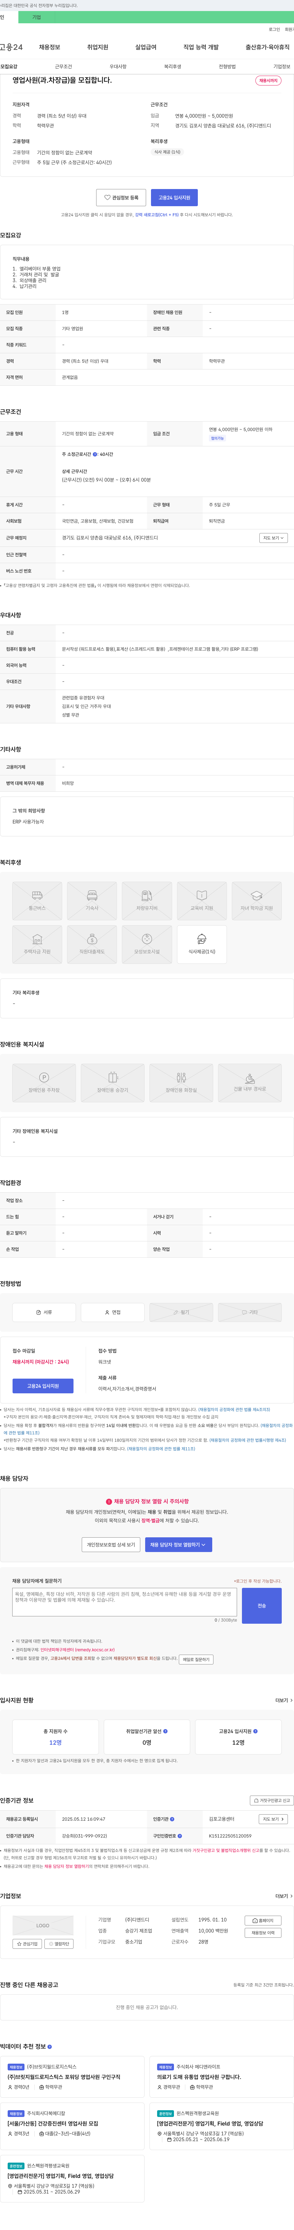This screenshot has height=2230, width=294.
Task: Open the 직업 능력 개발 menu
Action: click(201, 47)
